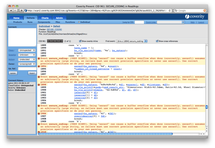Screen dimensions: 215x148
Task: Click red event marker at line 1894
Action: pyautogui.click(x=39, y=66)
